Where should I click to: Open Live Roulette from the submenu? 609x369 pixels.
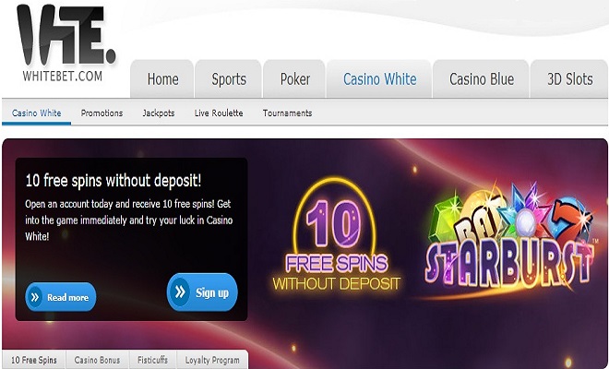219,113
